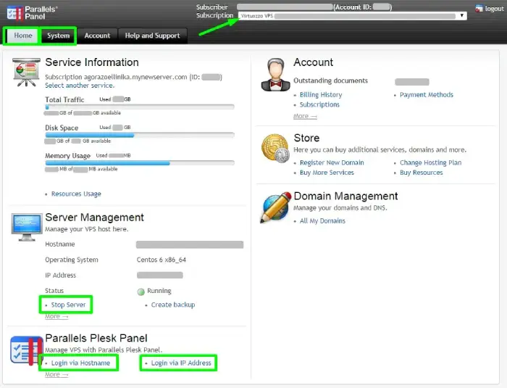This screenshot has width=507, height=388.
Task: Click the logout icon
Action: click(479, 9)
